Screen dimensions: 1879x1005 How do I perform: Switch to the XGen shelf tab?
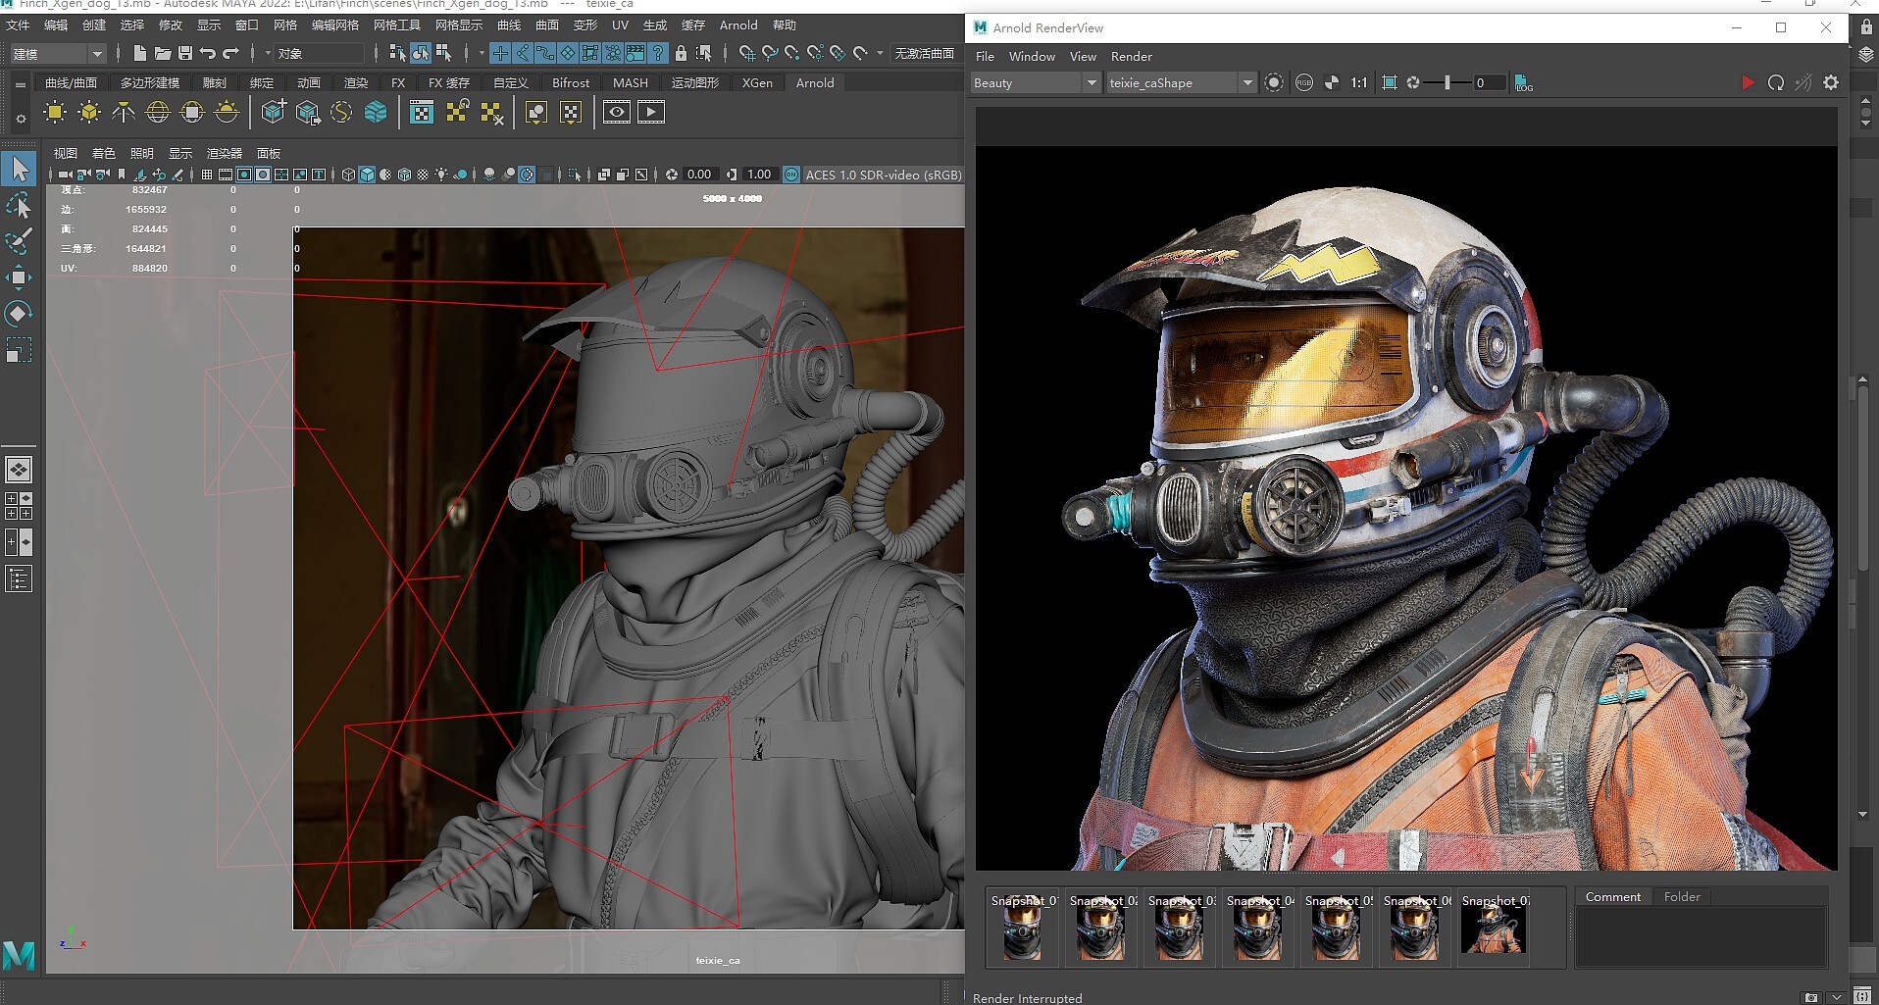click(756, 83)
